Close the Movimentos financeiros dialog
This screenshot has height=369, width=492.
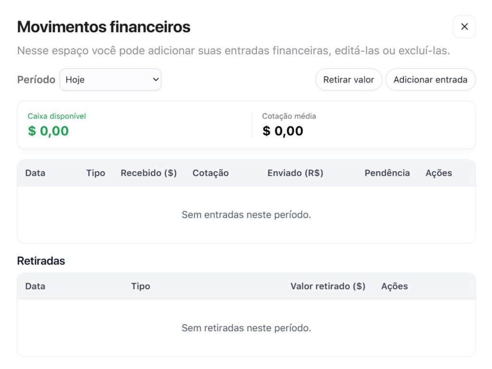464,27
